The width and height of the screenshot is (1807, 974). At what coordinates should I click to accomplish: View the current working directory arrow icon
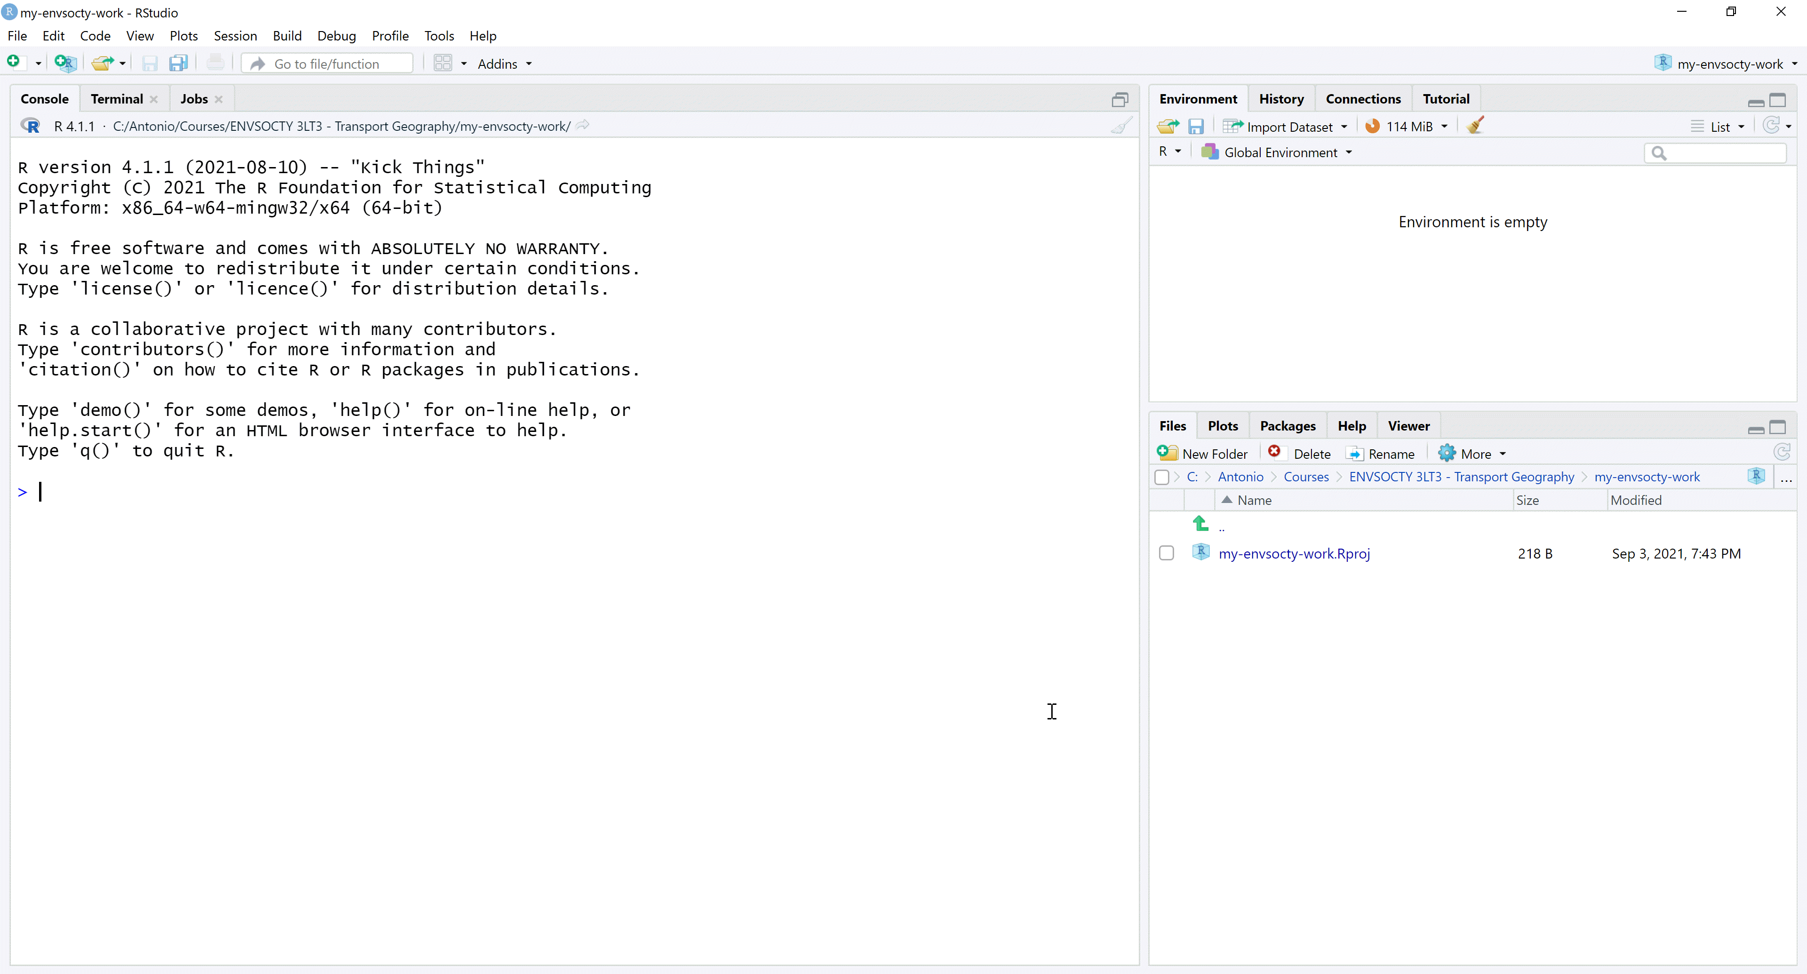[x=582, y=126]
